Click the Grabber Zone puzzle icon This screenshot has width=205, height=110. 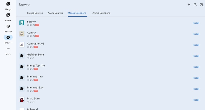(22, 56)
